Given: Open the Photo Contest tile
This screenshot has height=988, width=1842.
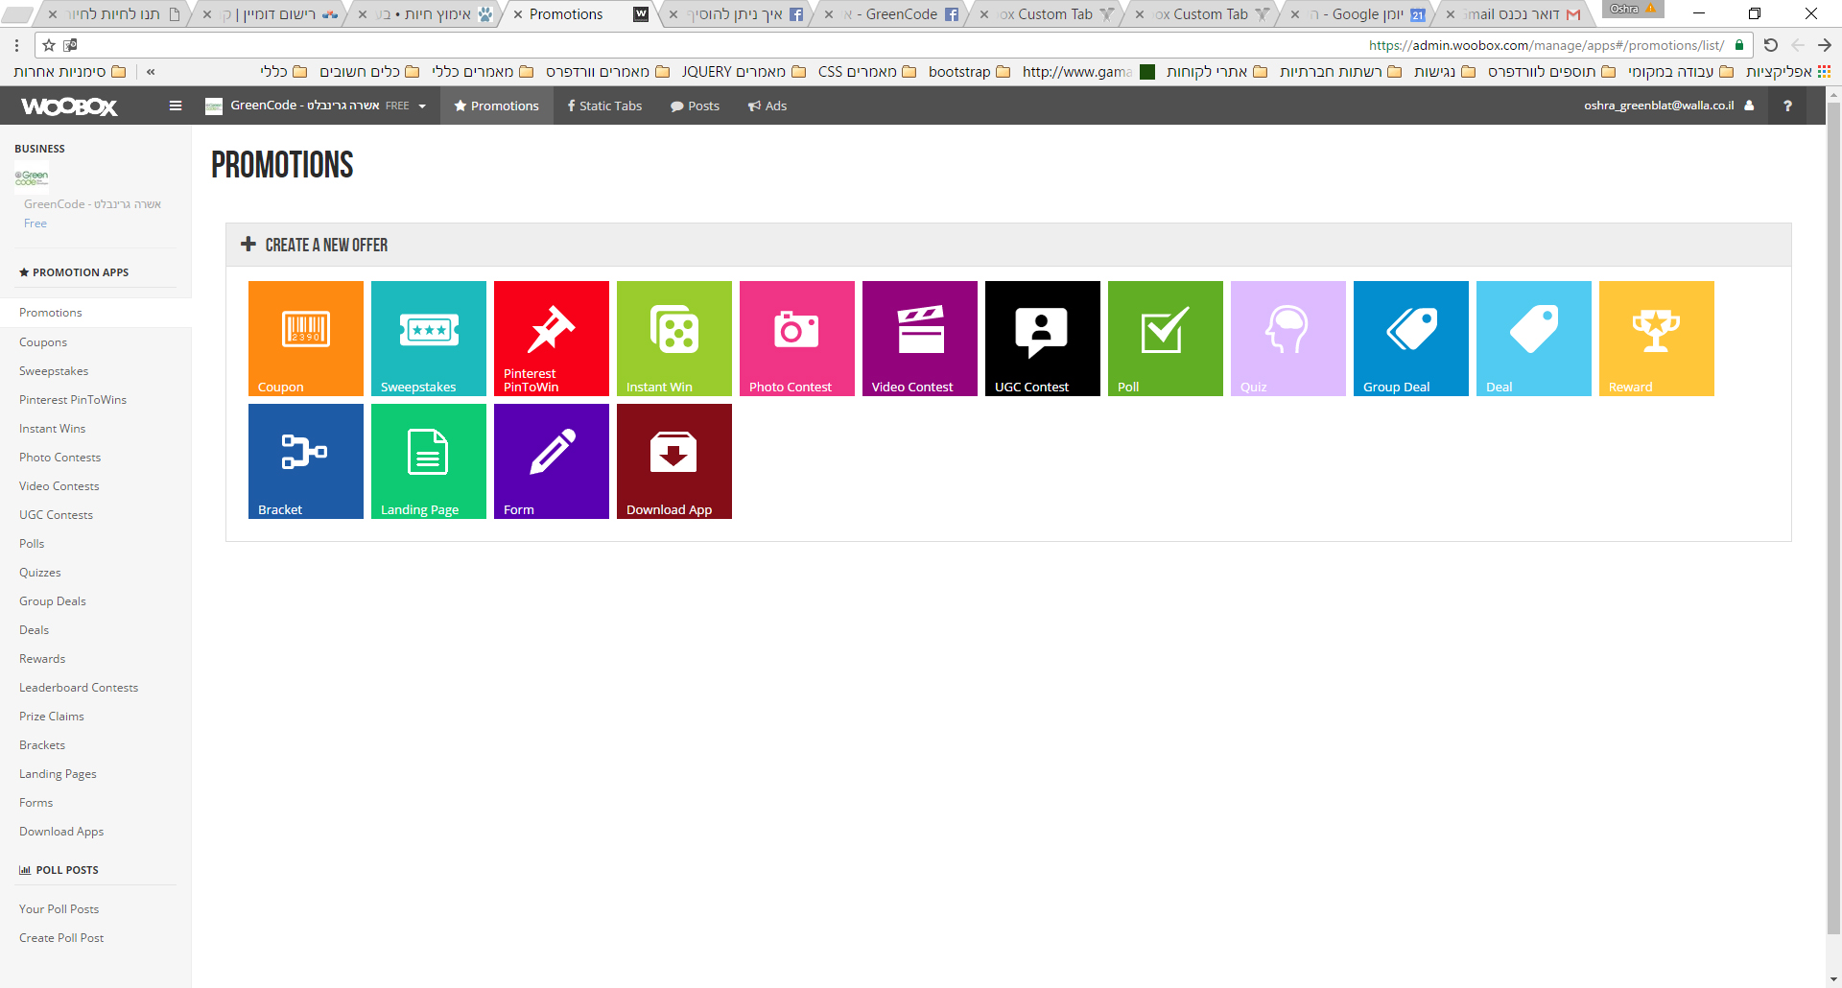Looking at the screenshot, I should click(796, 338).
